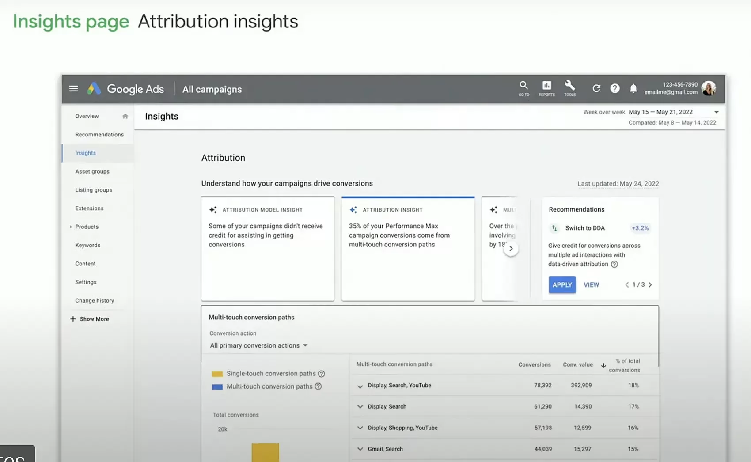
Task: Open the date range dropdown arrow
Action: (x=716, y=112)
